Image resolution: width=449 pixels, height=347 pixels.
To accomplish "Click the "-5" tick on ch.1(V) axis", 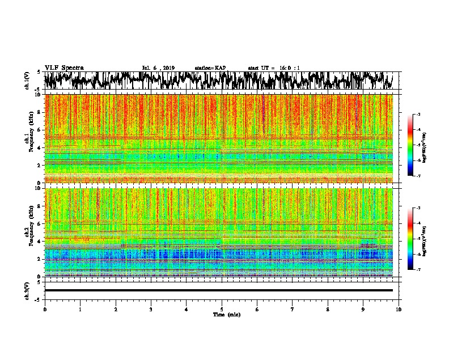I will coord(38,89).
